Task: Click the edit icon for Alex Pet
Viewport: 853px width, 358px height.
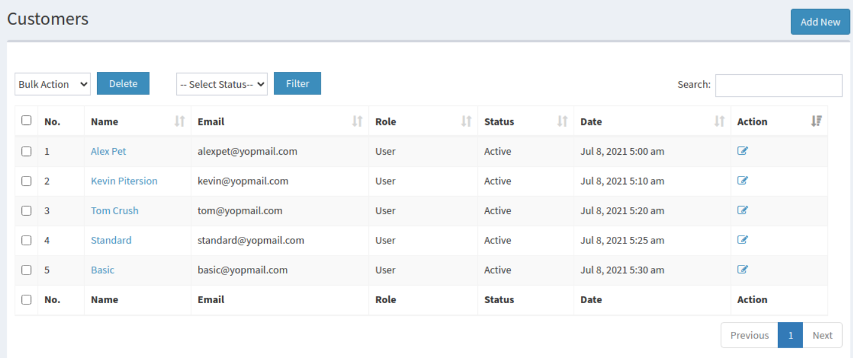Action: coord(742,151)
